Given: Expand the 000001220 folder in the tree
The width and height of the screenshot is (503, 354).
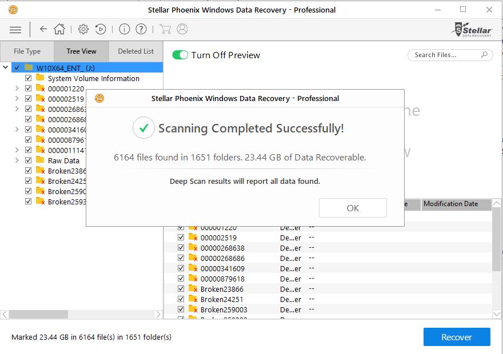Looking at the screenshot, I should pyautogui.click(x=17, y=88).
